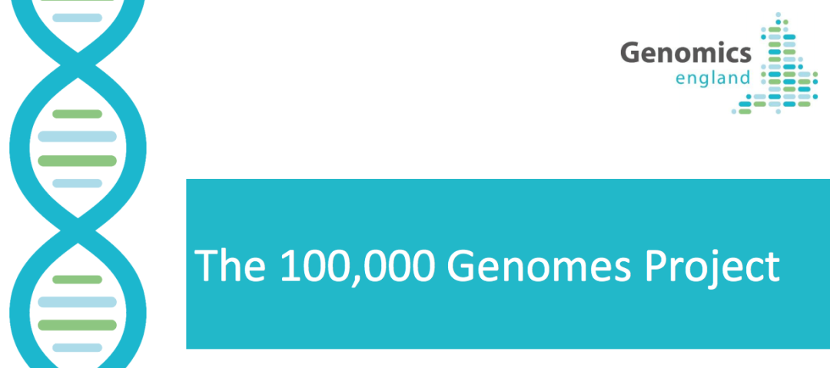Click the light-blue bar in the top helix loop

78,18
